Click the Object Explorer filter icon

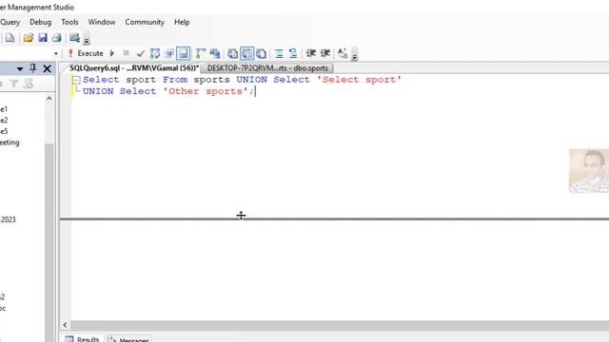(x=13, y=84)
